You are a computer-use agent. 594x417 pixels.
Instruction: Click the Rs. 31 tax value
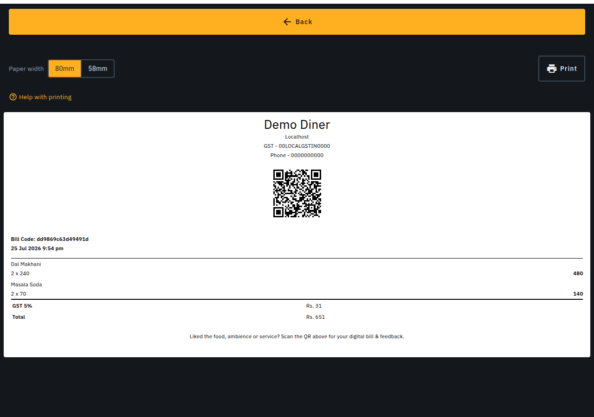pyautogui.click(x=314, y=306)
